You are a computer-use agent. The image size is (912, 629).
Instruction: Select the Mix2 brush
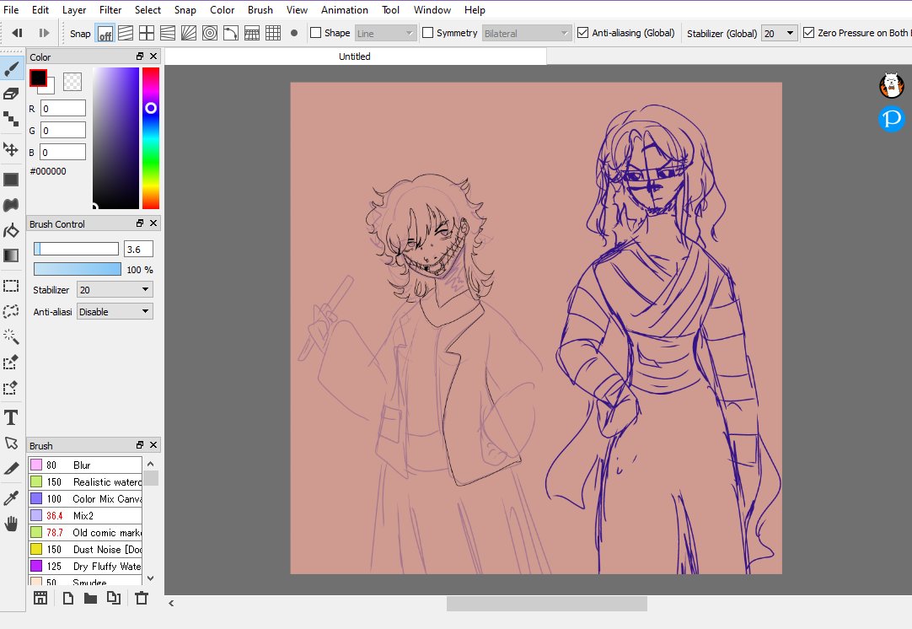click(85, 515)
